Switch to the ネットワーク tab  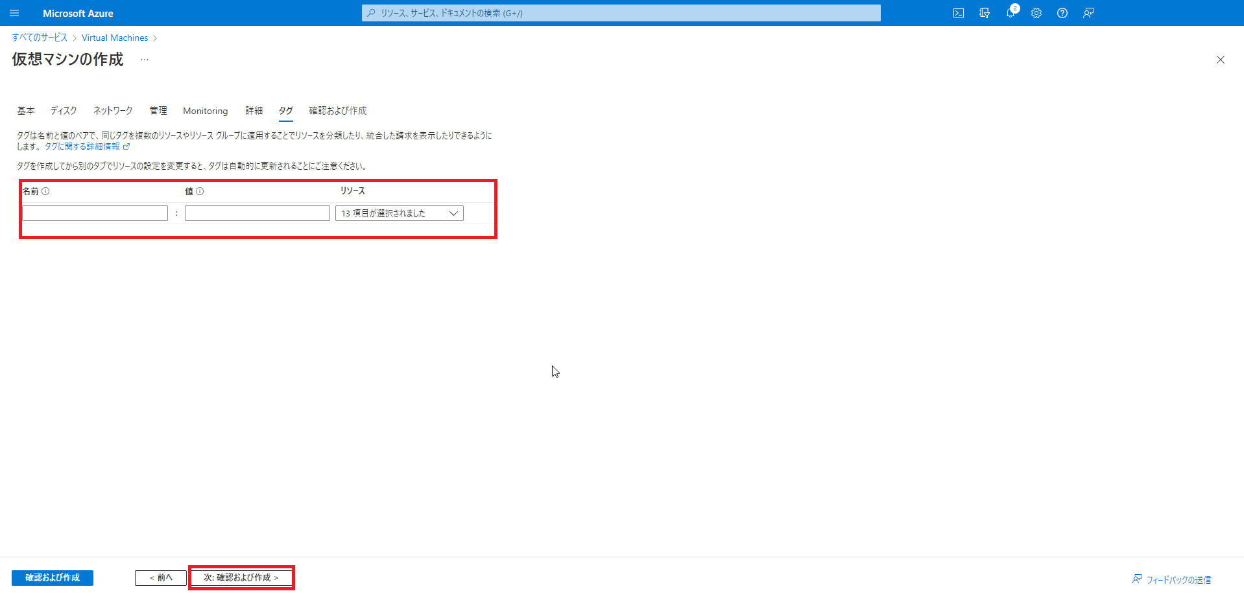click(113, 111)
